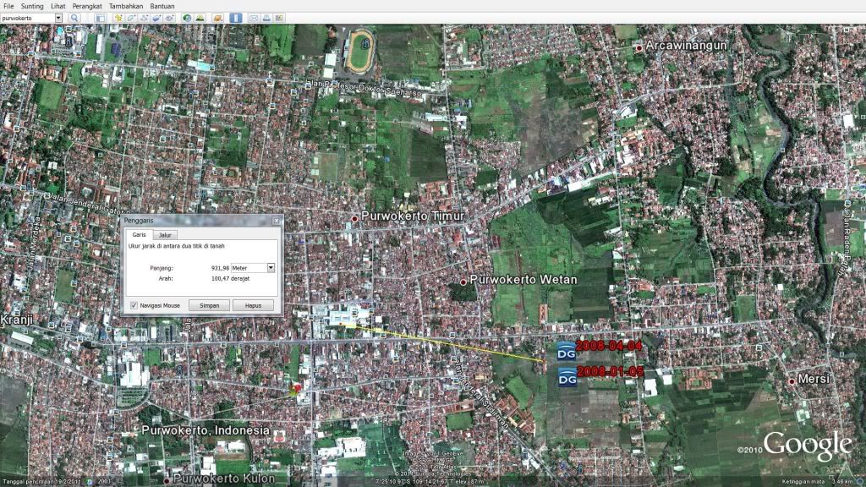The image size is (866, 487).
Task: Click the purwokerto search input field
Action: pyautogui.click(x=28, y=19)
